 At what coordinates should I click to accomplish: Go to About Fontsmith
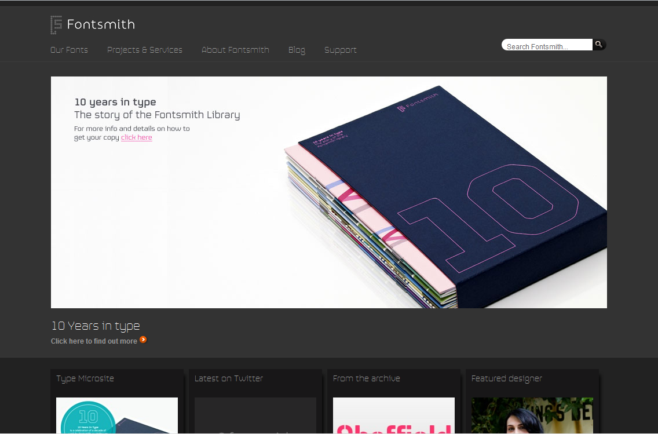(235, 50)
